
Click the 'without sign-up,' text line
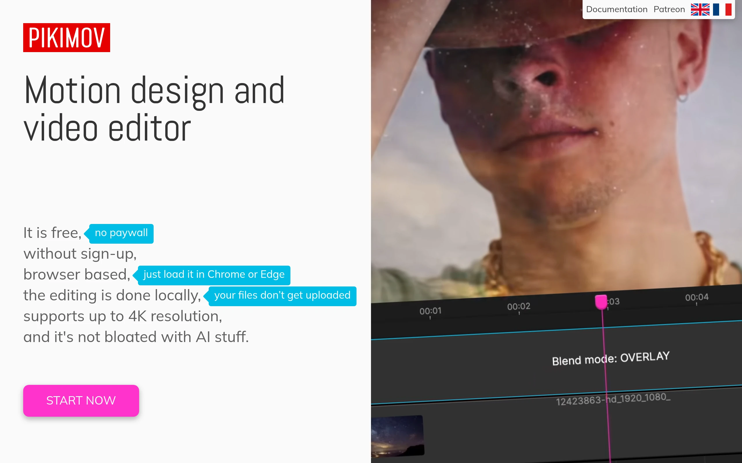click(80, 254)
